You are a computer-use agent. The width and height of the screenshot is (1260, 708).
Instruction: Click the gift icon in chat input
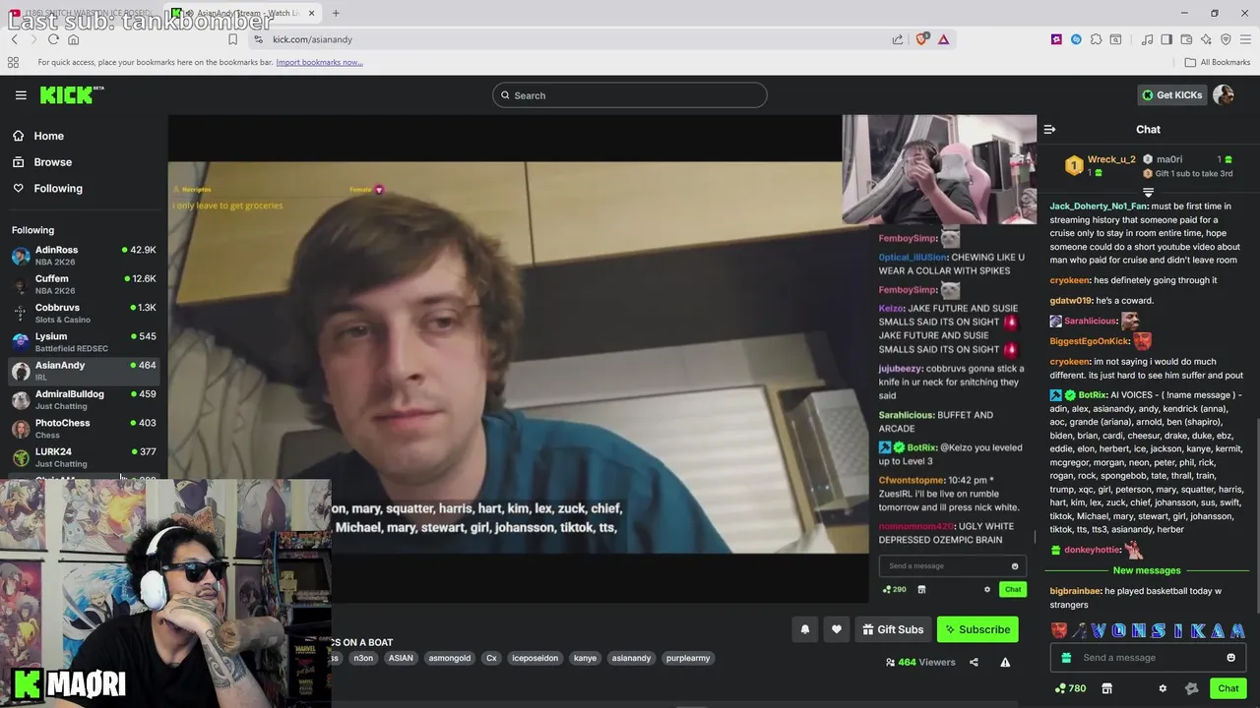tap(1065, 658)
